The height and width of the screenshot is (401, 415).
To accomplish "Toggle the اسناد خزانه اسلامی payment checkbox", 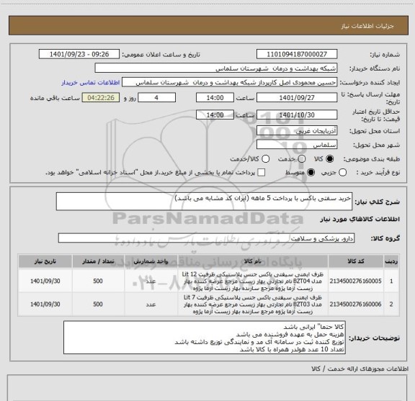I will [262, 173].
